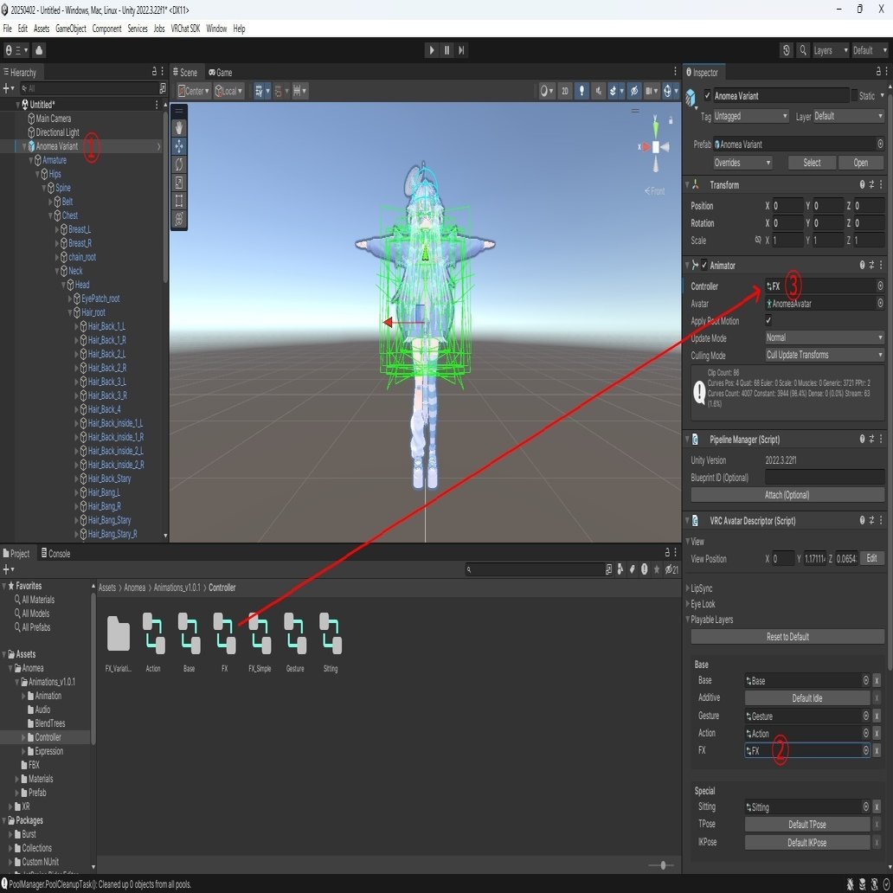Viewport: 893px width, 893px height.
Task: Toggle the Static checkbox
Action: [x=854, y=95]
